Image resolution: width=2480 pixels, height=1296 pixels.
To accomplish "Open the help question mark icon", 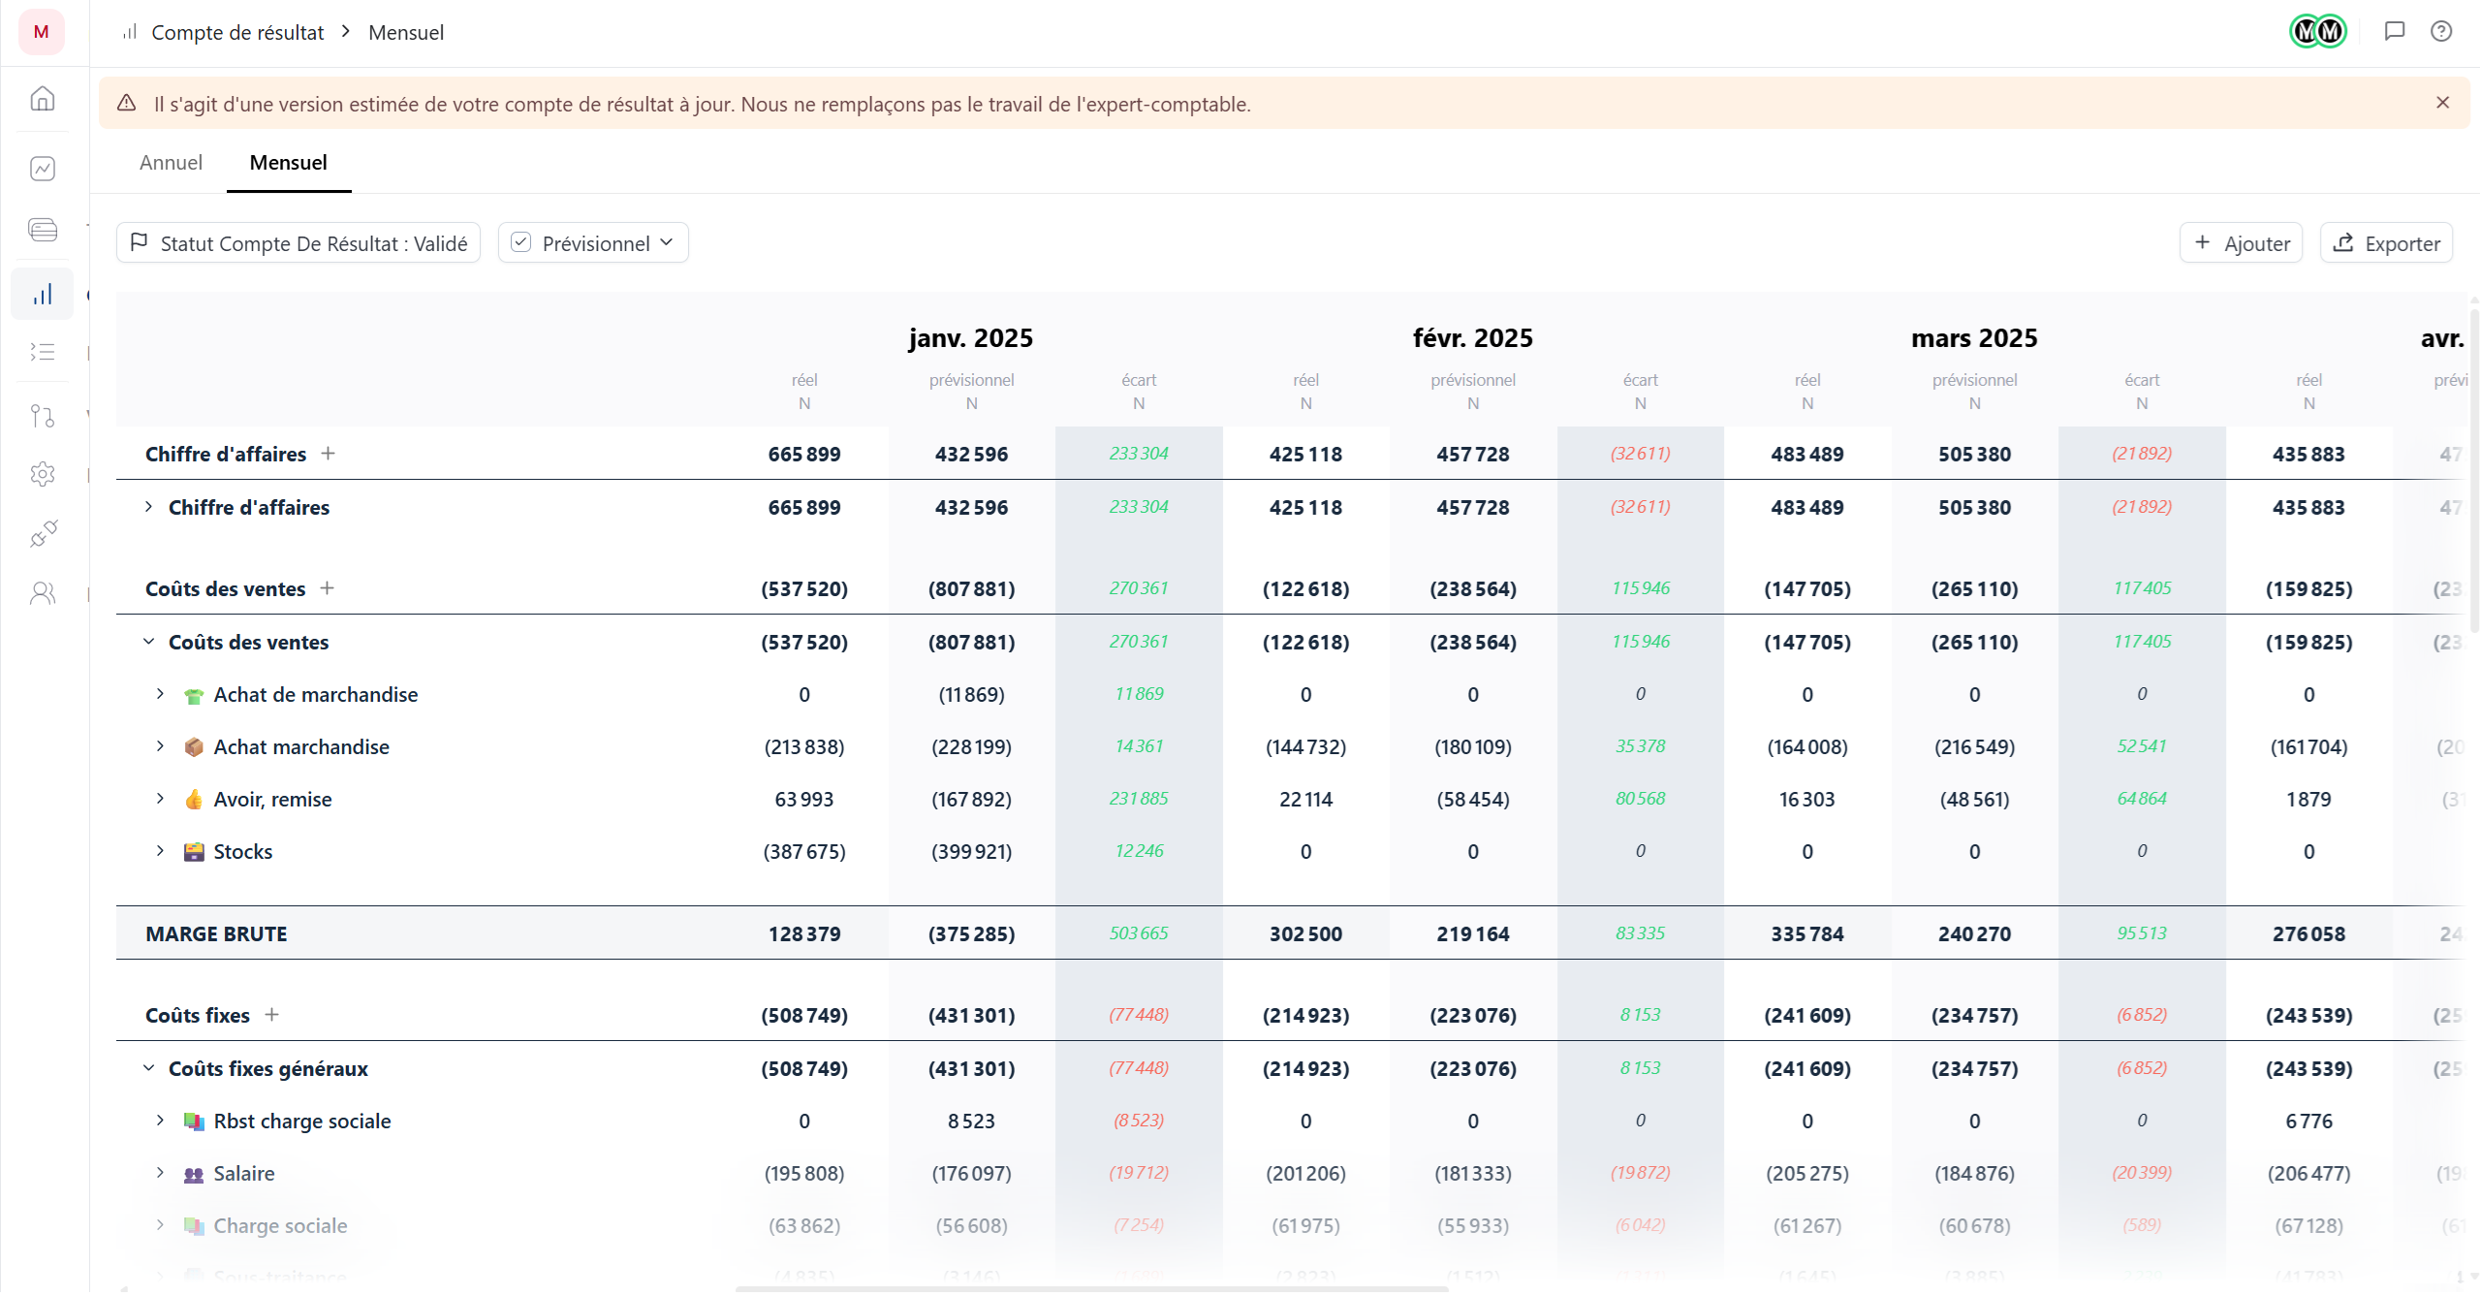I will pyautogui.click(x=2441, y=31).
